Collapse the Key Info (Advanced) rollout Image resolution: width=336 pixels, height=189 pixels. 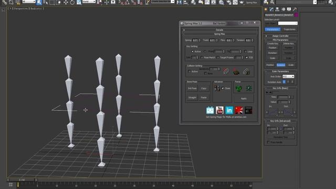pos(280,121)
